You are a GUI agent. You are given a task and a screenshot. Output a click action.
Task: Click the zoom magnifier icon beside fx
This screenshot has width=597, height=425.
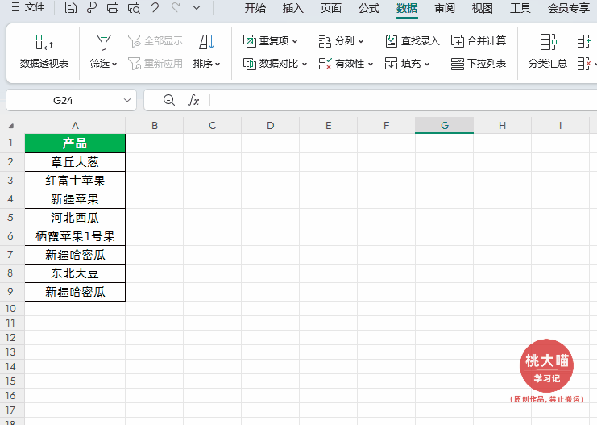pyautogui.click(x=168, y=100)
